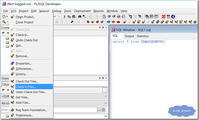Click the first red comment-page toolbar icon
This screenshot has height=120, width=199.
118,17
